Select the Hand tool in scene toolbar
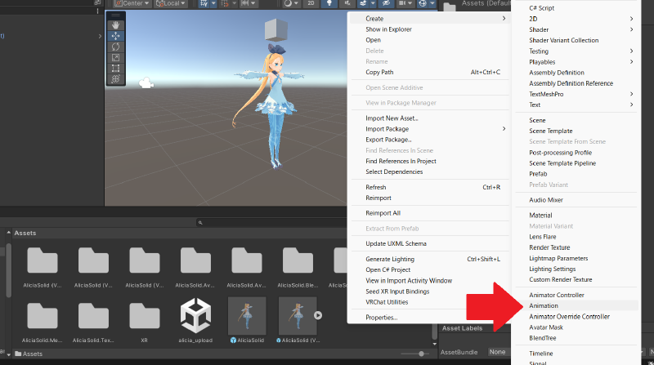Image resolution: width=654 pixels, height=365 pixels. [x=115, y=25]
